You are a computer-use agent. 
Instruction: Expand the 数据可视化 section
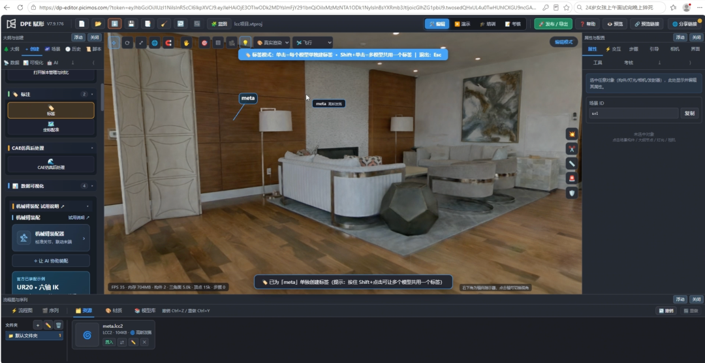[x=52, y=186]
